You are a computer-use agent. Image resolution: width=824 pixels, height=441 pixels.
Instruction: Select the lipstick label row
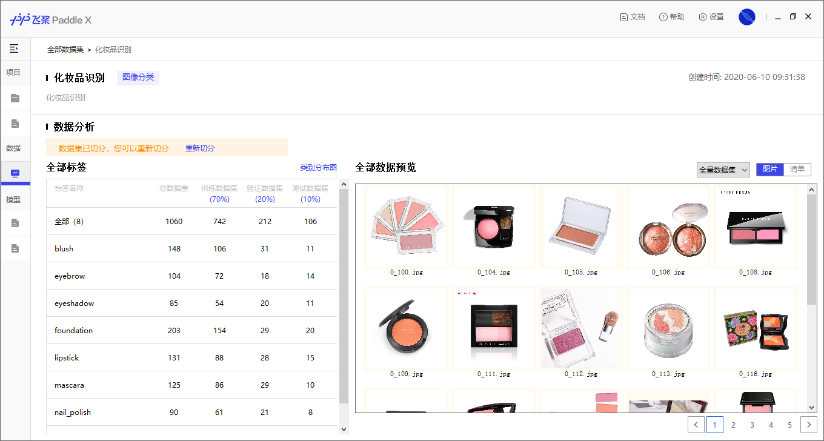point(191,357)
